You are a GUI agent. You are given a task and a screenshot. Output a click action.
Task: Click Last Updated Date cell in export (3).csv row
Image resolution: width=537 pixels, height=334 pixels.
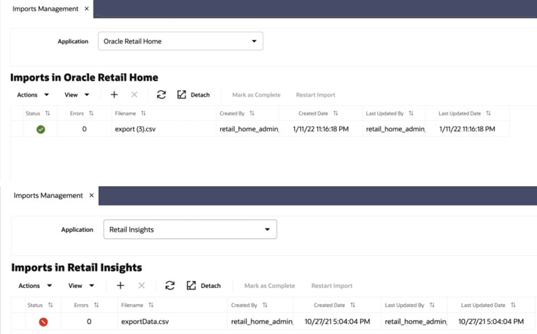[x=467, y=129]
